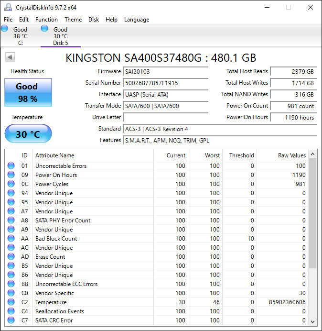Click the CrystalDiskInfo app icon in title bar
The height and width of the screenshot is (331, 322).
coord(8,7)
